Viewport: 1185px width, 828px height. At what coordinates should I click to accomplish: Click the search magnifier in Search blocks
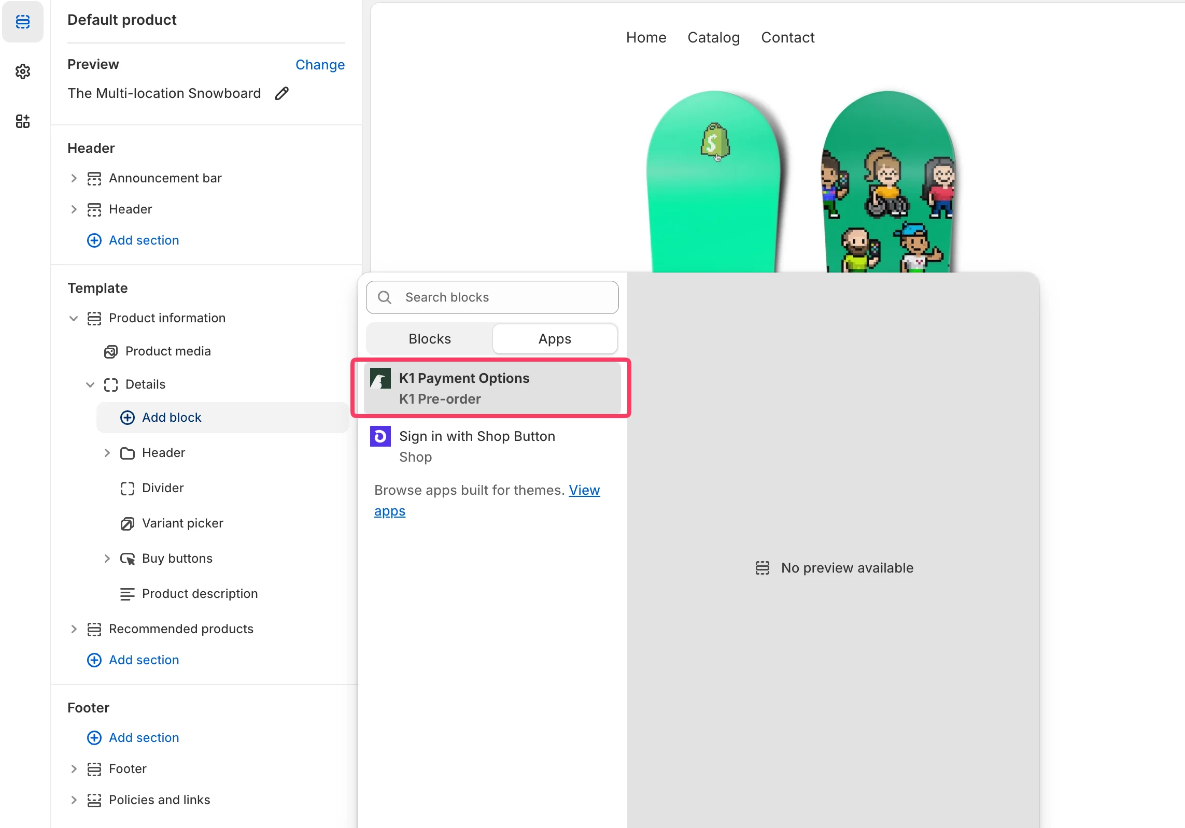point(384,297)
